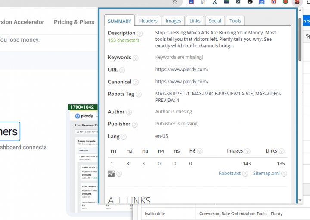
Task: Click the plerdy dashboard preview image
Action: pyautogui.click(x=84, y=161)
